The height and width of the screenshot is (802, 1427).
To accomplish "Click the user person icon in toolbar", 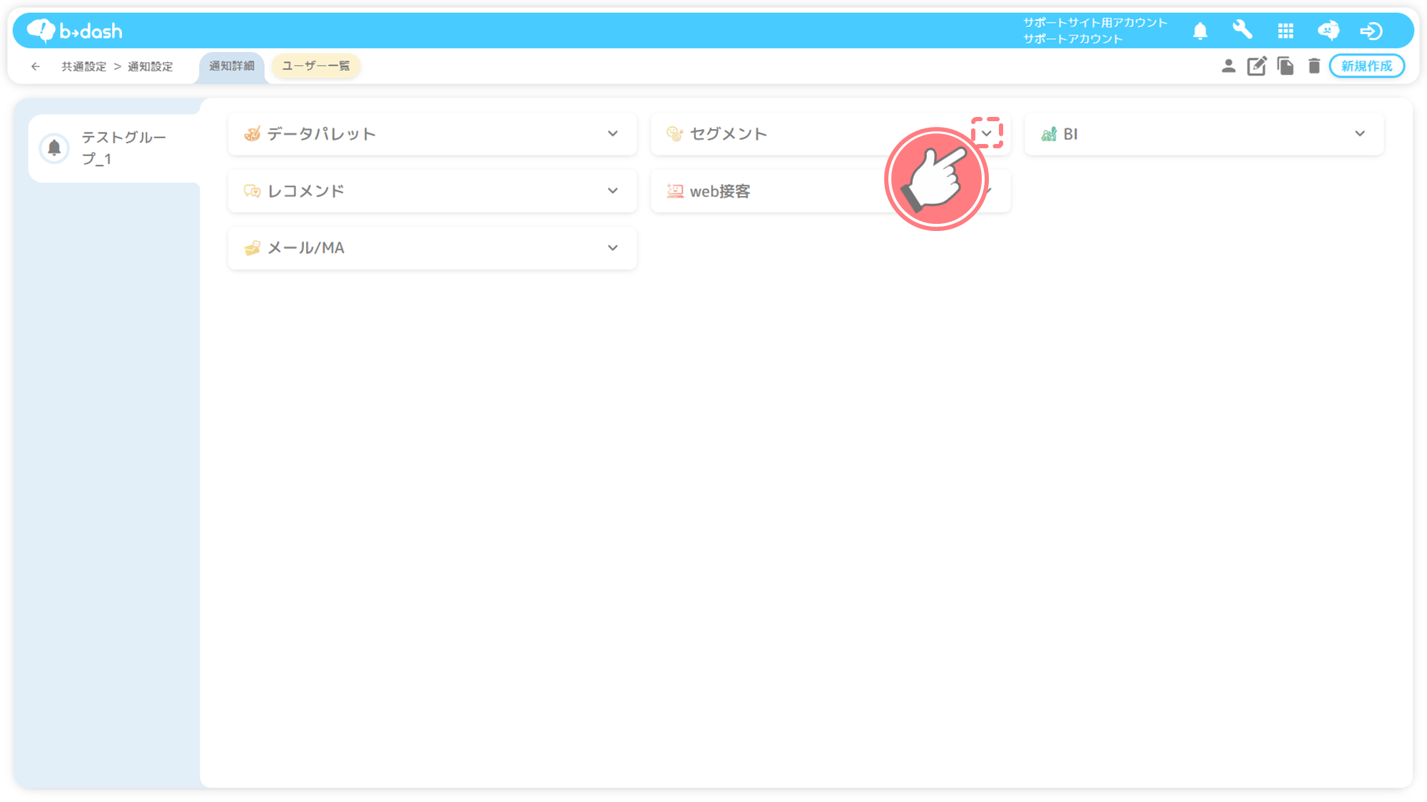I will [1228, 66].
